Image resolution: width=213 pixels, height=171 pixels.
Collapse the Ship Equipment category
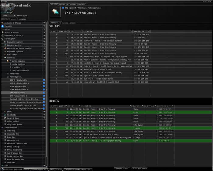pos(44,39)
